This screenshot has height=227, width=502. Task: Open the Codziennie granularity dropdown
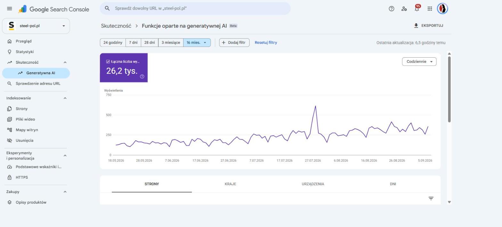[x=419, y=61]
